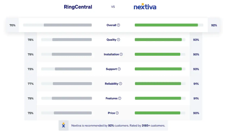Click the question mark beside Quality
Image resolution: width=228 pixels, height=134 pixels.
pyautogui.click(x=119, y=39)
